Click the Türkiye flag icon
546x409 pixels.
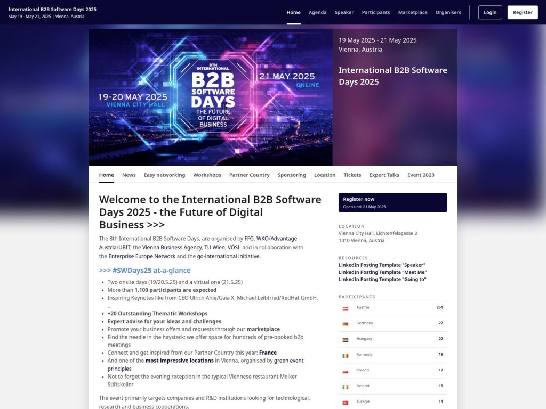coord(346,401)
